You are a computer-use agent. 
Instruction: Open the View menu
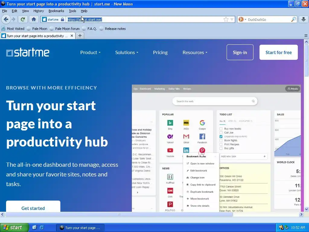click(25, 11)
